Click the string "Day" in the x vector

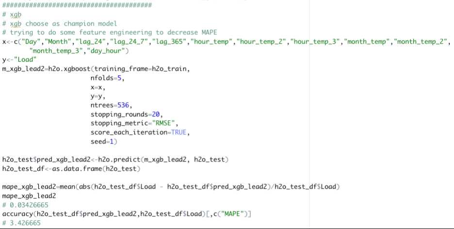31,42
